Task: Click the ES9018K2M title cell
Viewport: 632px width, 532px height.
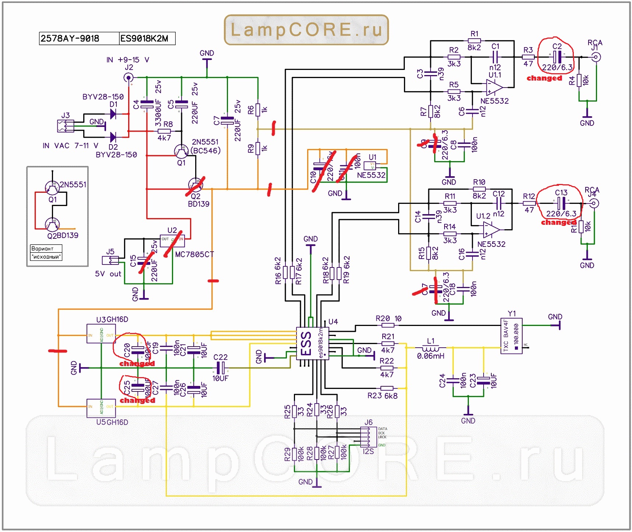Action: point(147,38)
